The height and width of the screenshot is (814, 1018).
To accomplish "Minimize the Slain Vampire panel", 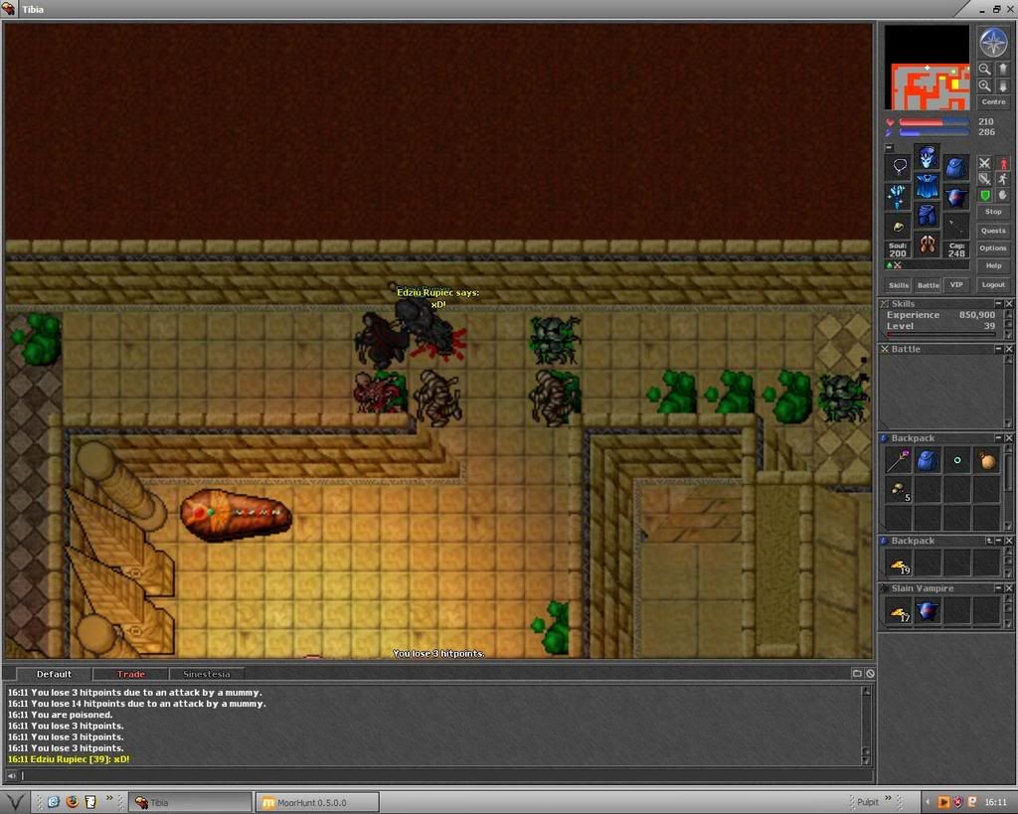I will coord(998,588).
